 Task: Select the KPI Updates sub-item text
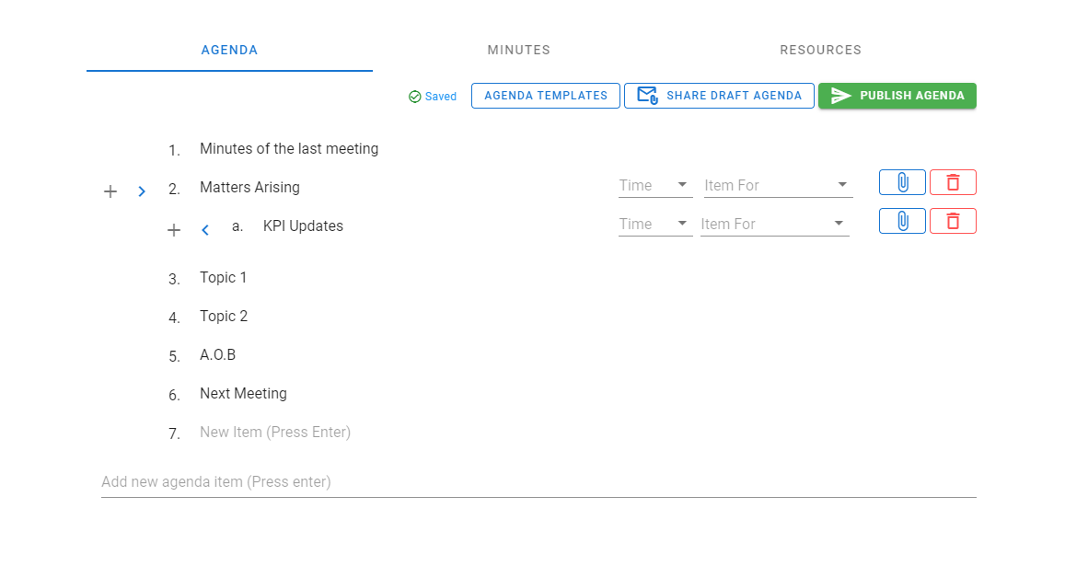(x=303, y=226)
